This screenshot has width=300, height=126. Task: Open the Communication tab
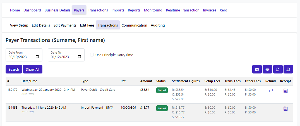coord(134,25)
